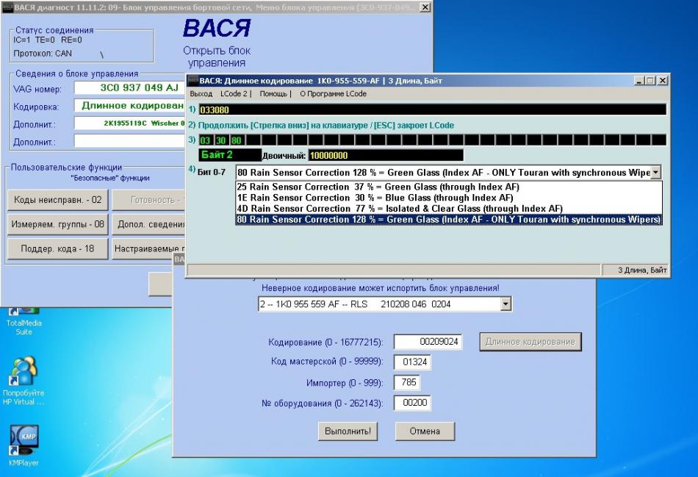This screenshot has height=477, width=698.
Task: Close the LCode long coding window
Action: coord(663,81)
